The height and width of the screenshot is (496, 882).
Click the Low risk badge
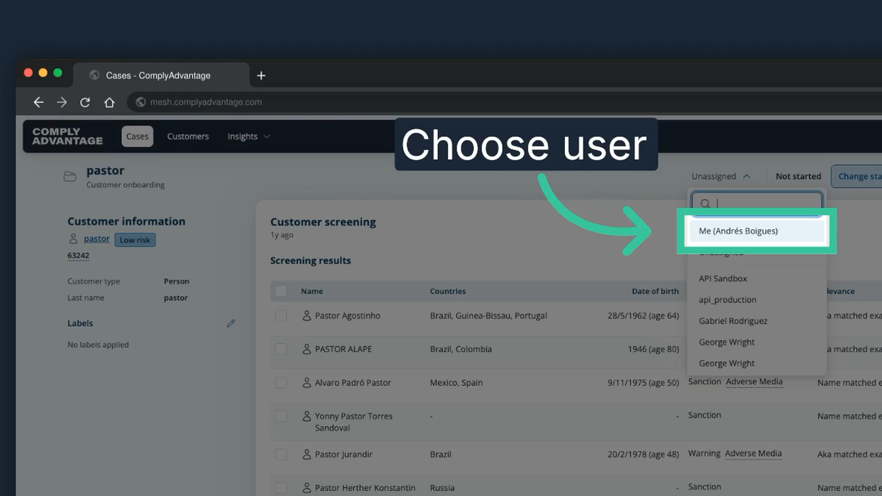coord(135,240)
